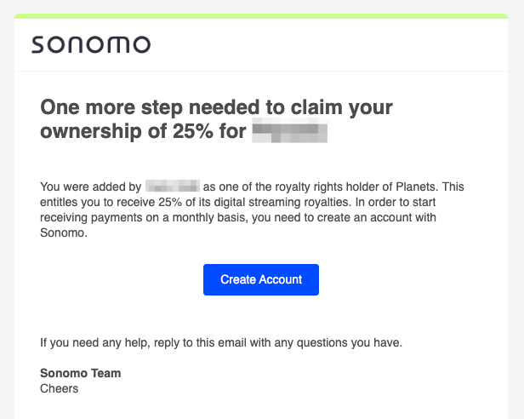Click the blurred name in the heading

pos(290,133)
